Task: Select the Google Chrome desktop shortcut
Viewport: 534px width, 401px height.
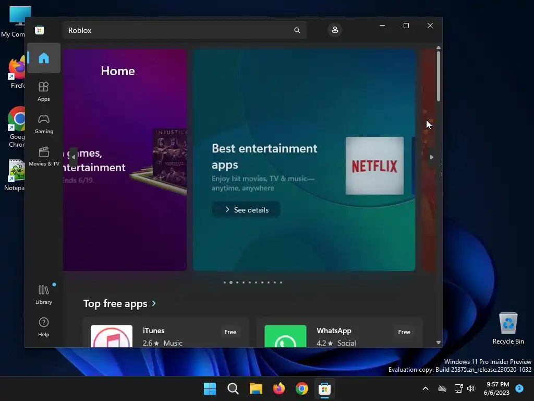Action: click(x=16, y=127)
